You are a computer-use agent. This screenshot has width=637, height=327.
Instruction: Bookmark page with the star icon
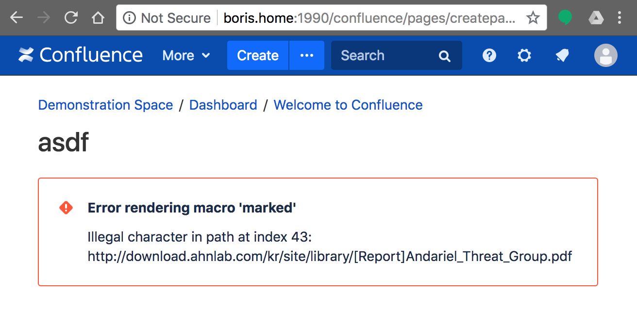click(x=533, y=18)
